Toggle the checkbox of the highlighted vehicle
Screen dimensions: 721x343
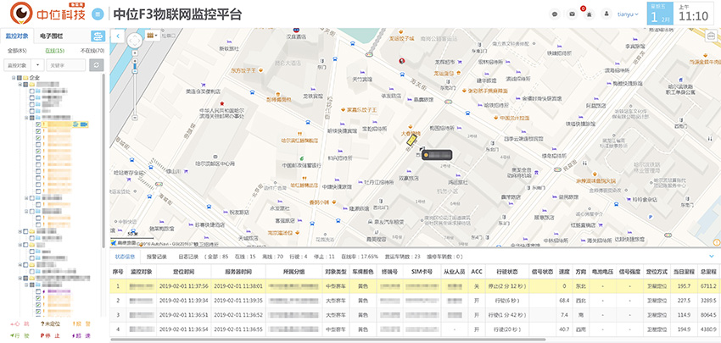[39, 125]
